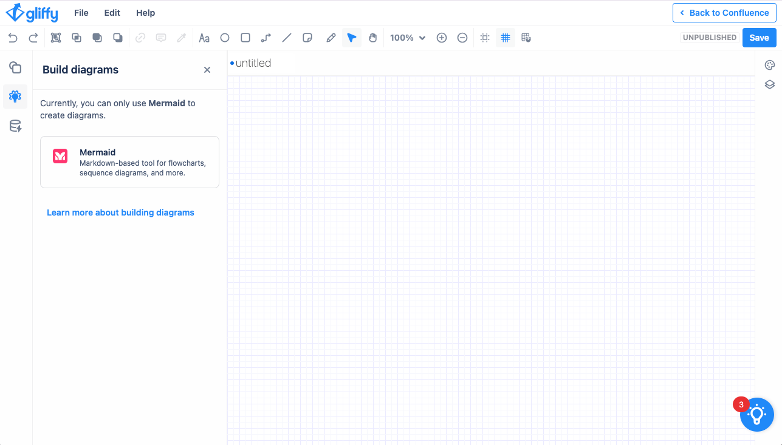Open the theme color palette panel
This screenshot has height=445, width=782.
(x=769, y=65)
